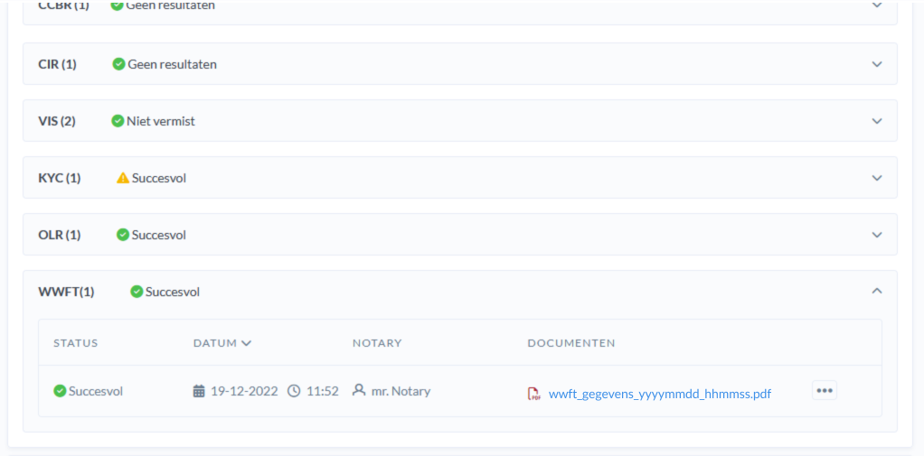Click the green check icon in WWFT header
This screenshot has width=924, height=456.
137,292
